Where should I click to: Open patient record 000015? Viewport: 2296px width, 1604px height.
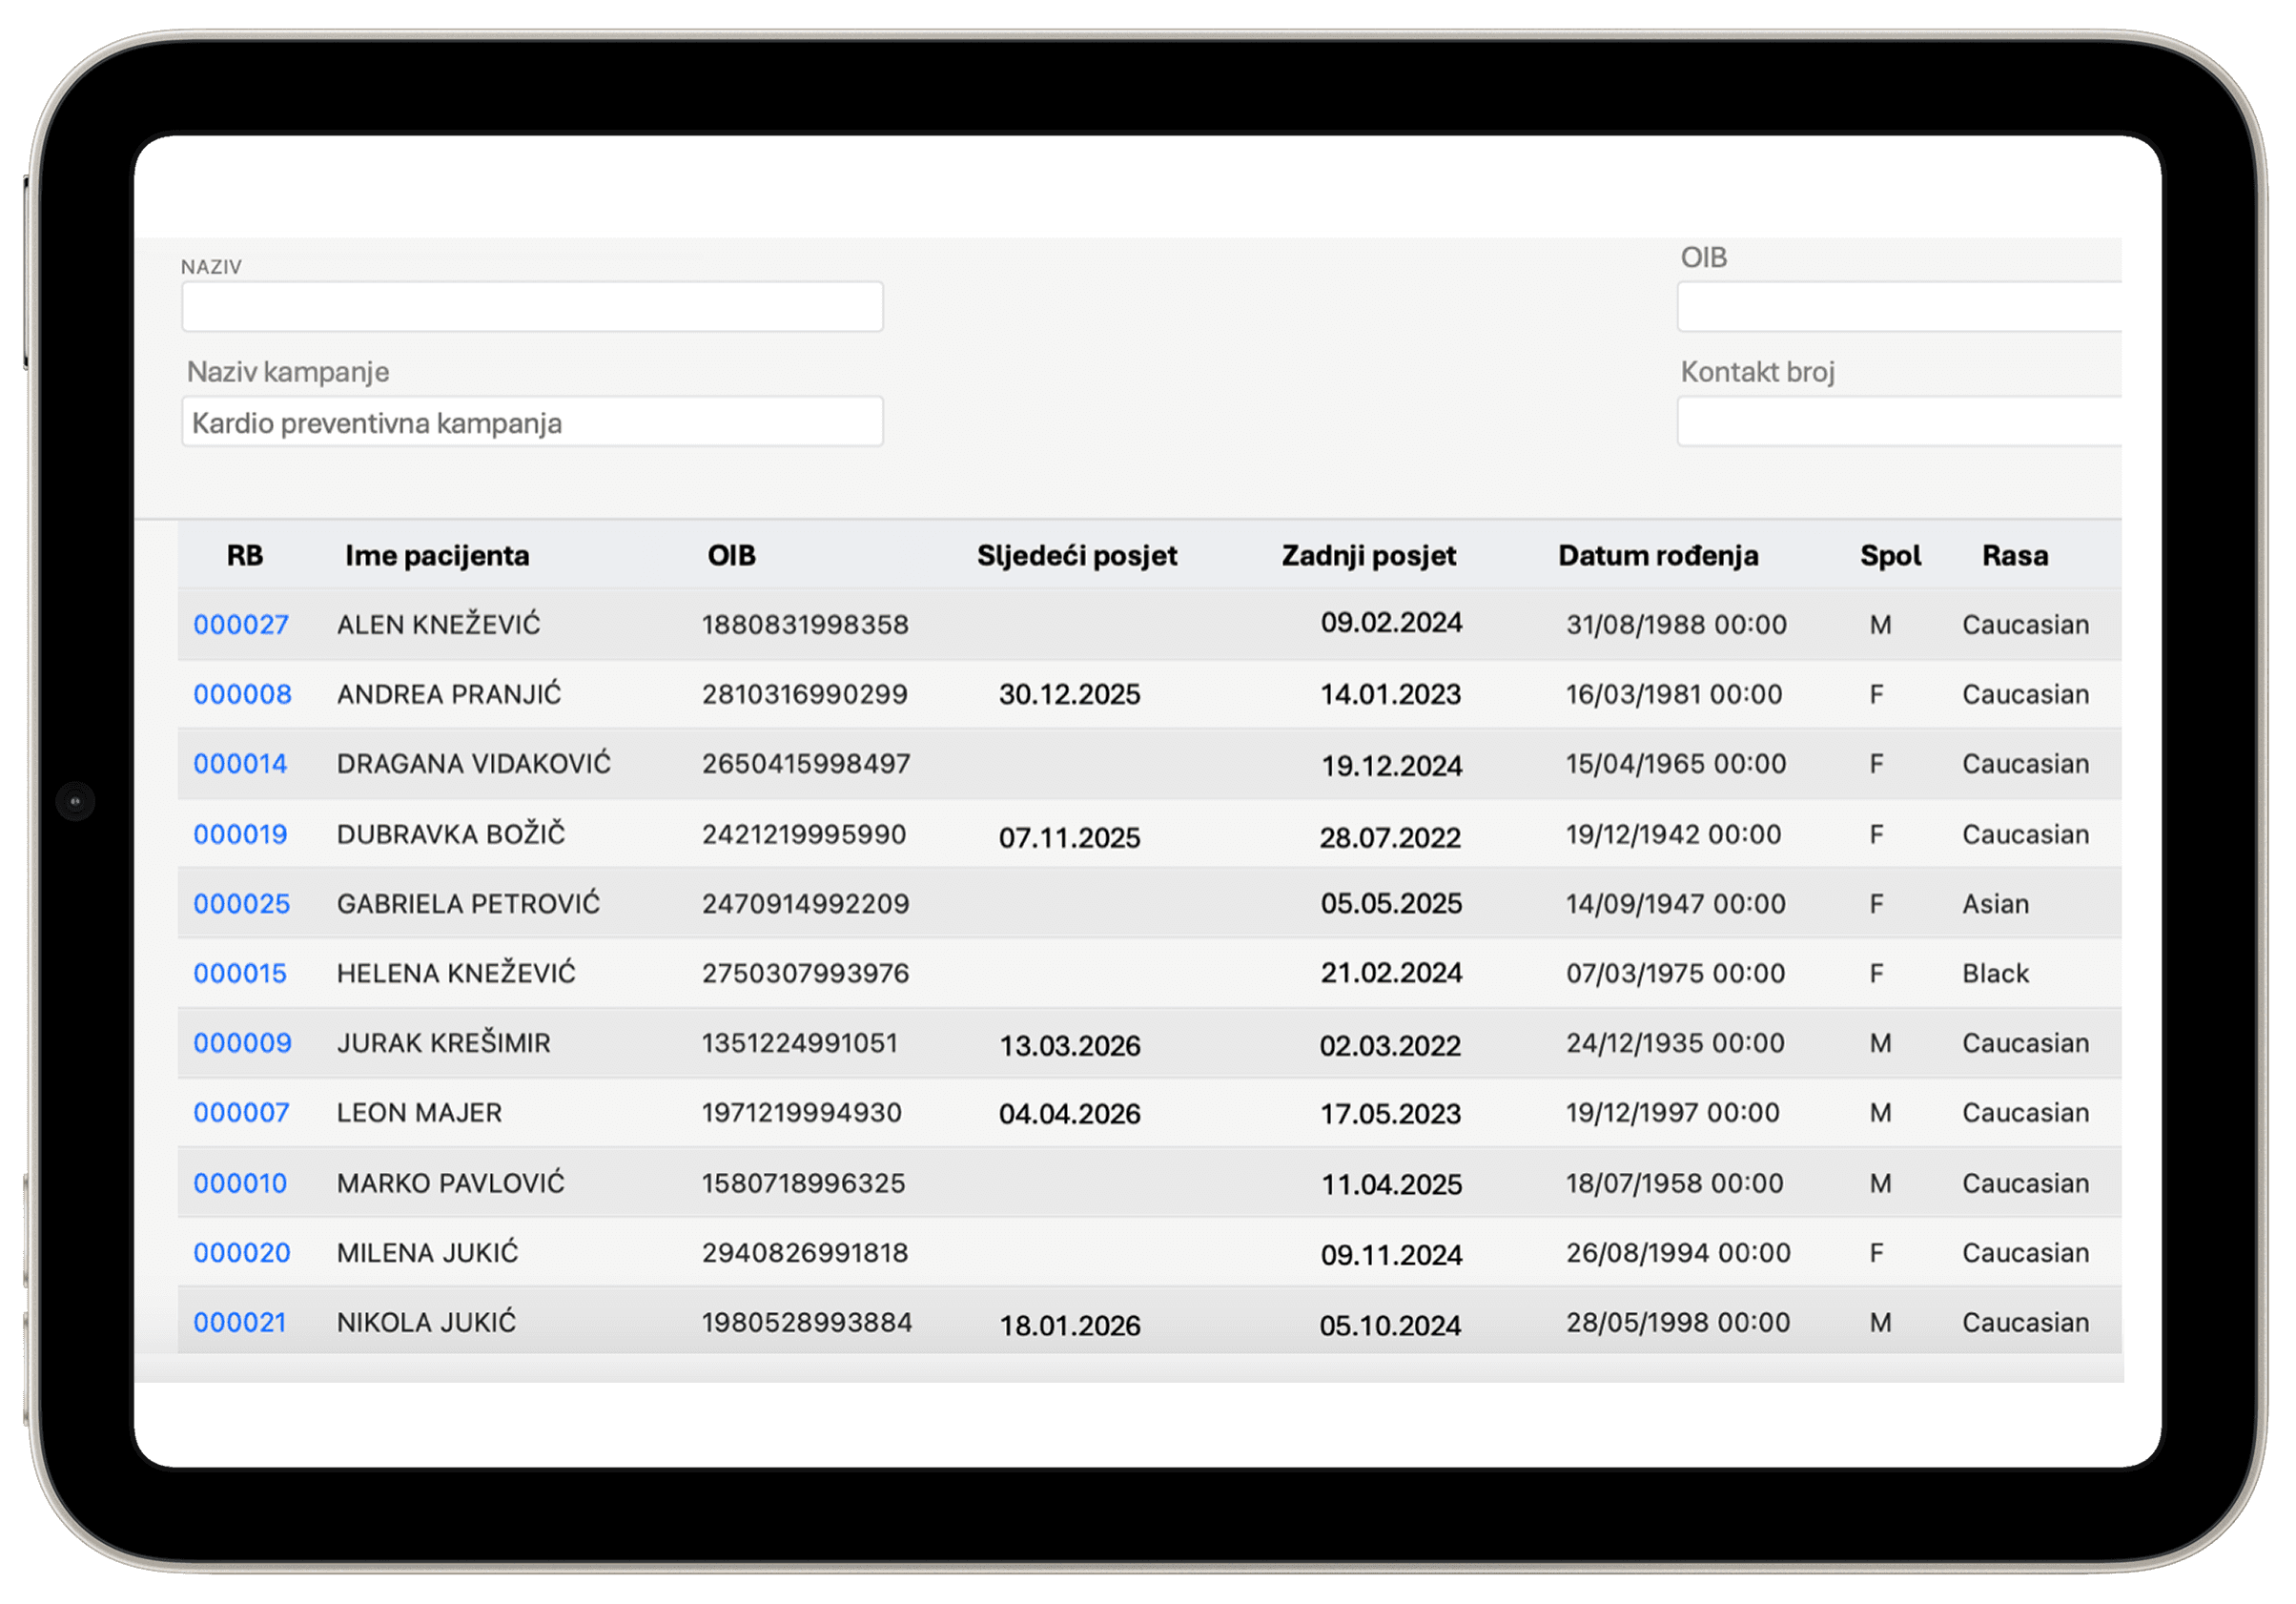(x=240, y=973)
